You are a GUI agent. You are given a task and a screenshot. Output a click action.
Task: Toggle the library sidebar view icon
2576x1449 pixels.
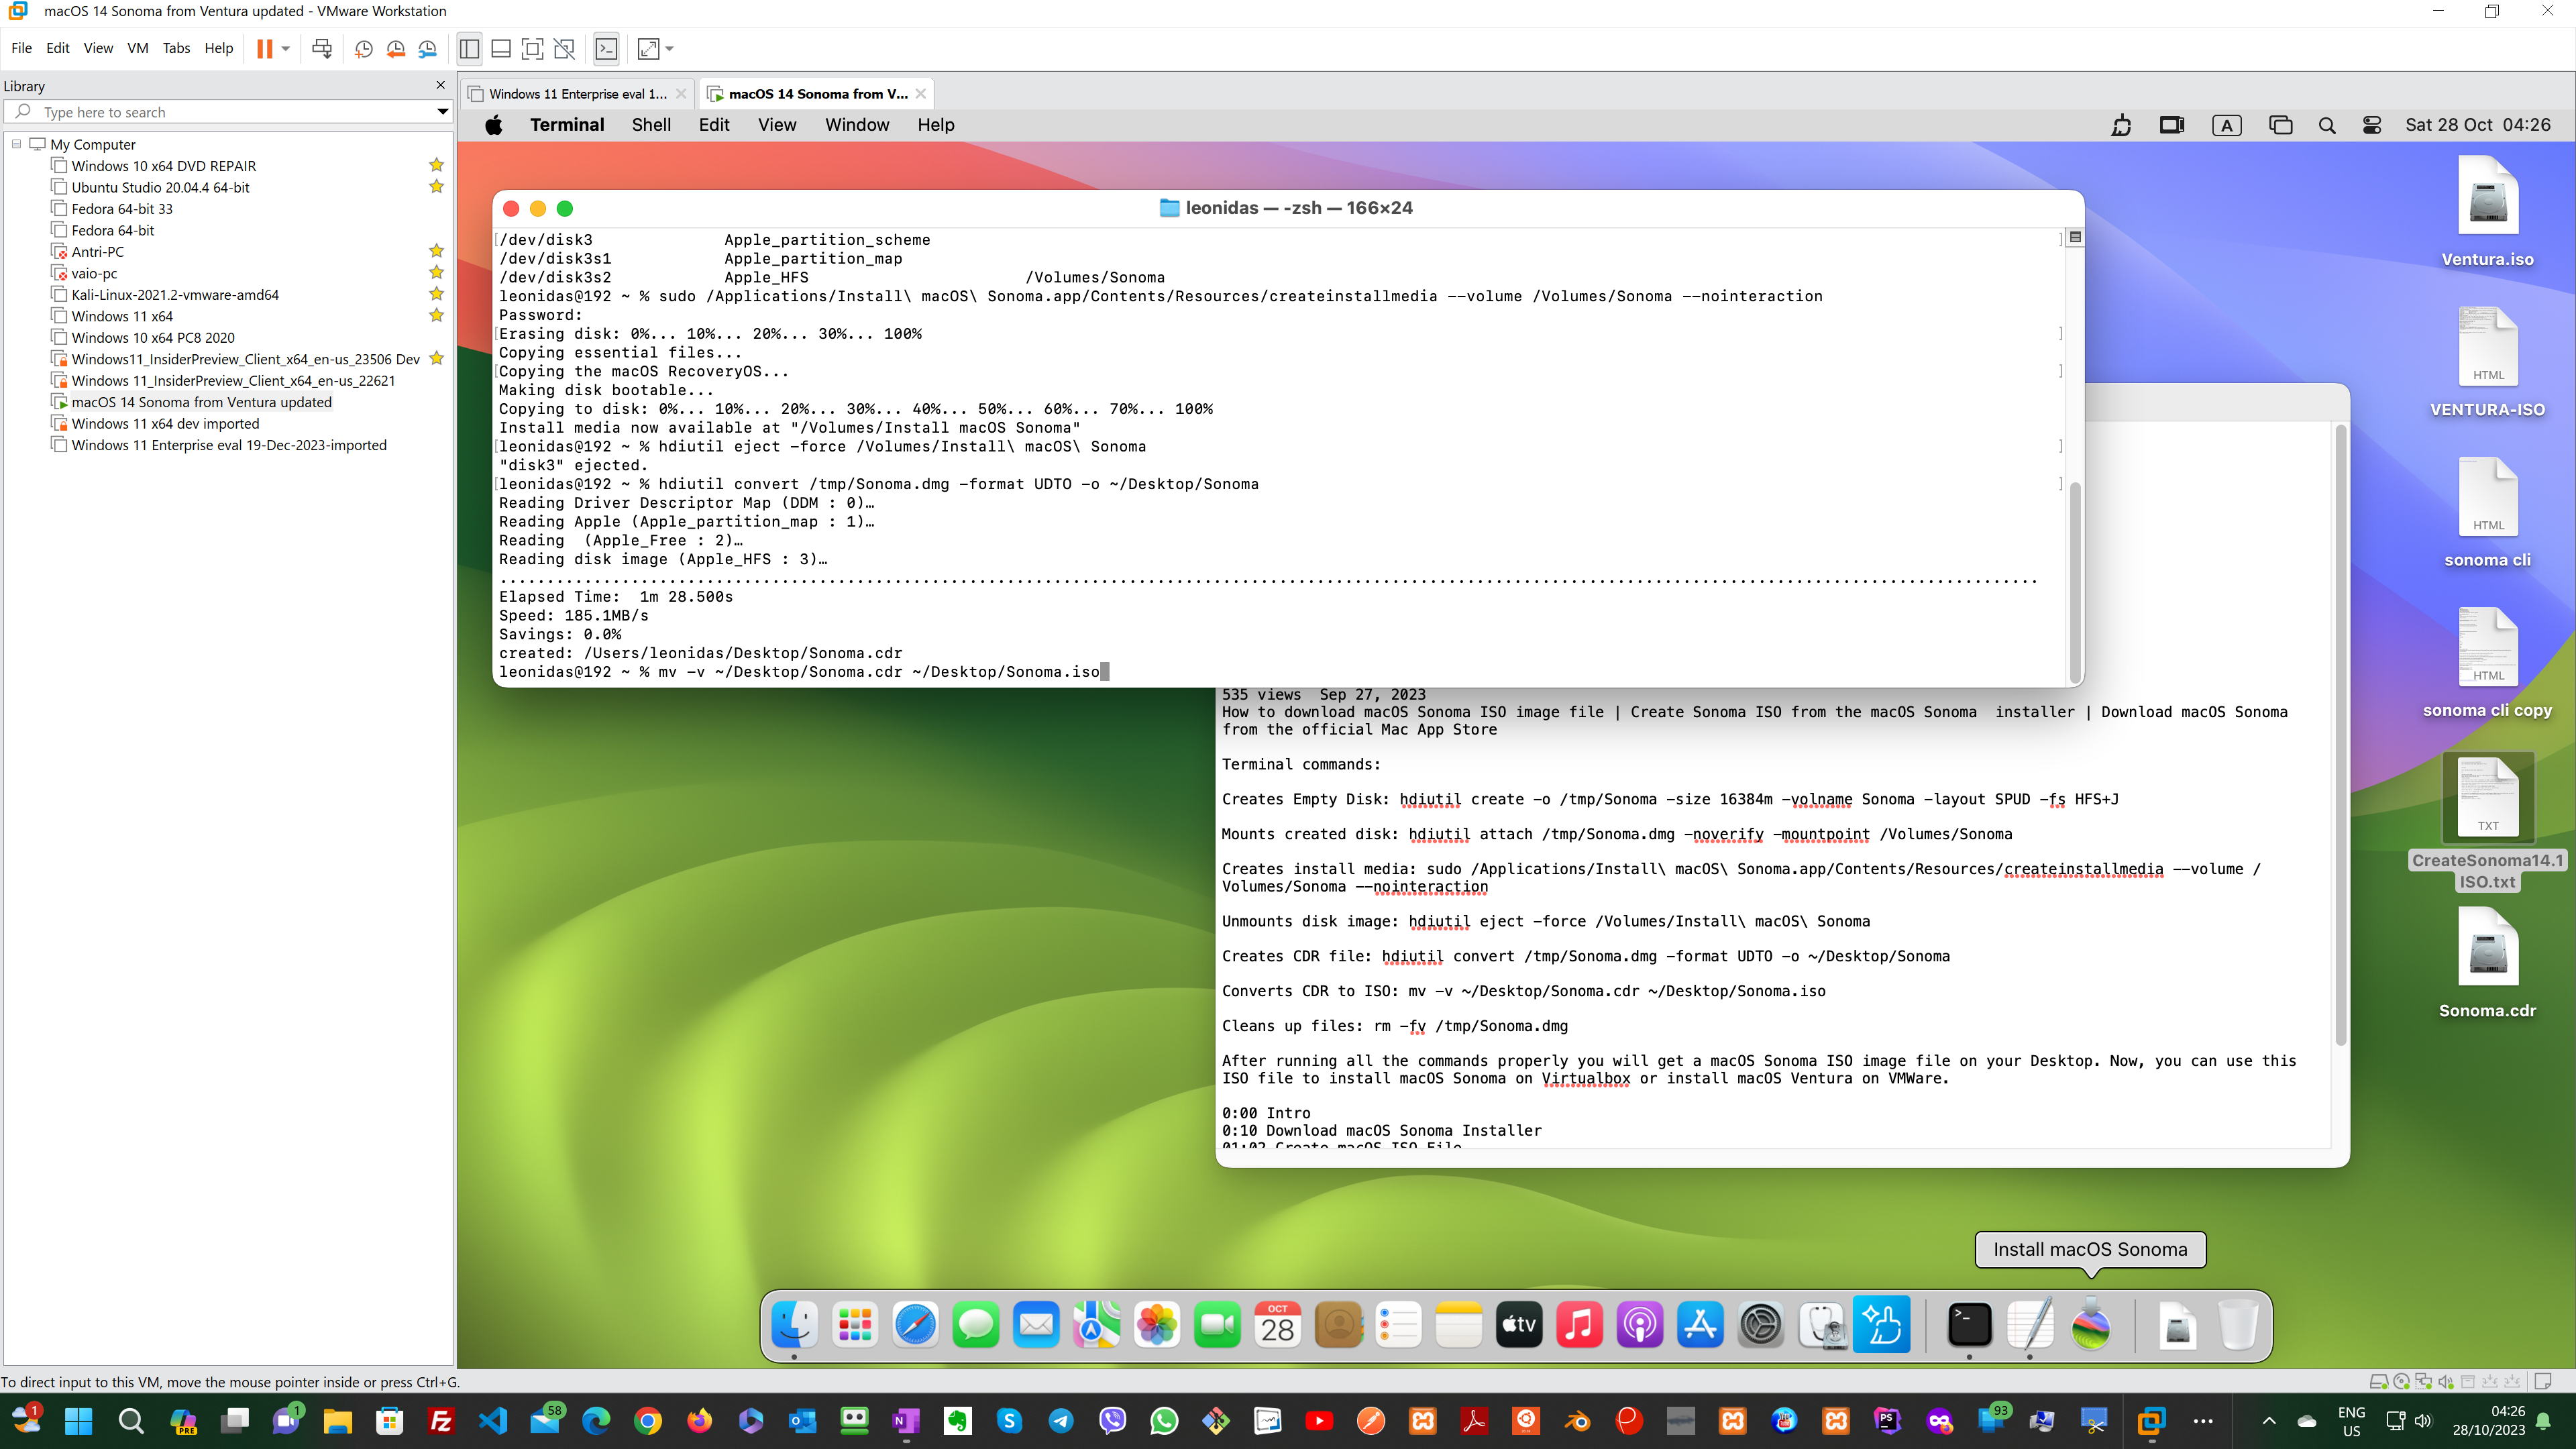(x=469, y=48)
